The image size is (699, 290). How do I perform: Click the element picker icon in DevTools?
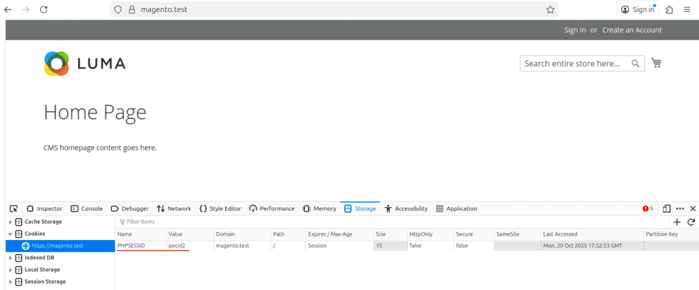tap(14, 209)
